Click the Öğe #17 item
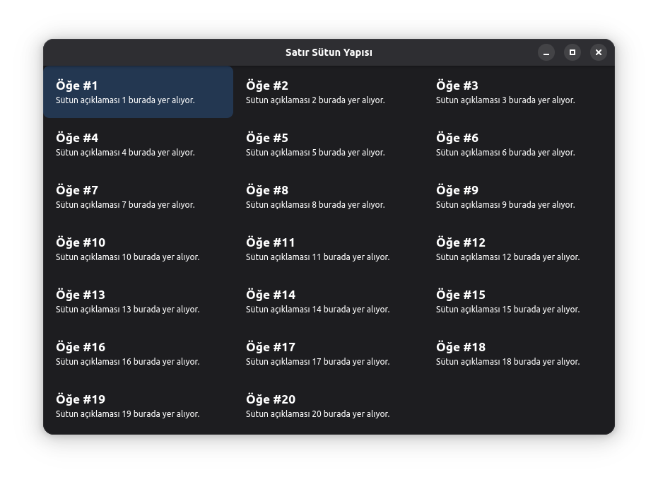658x482 pixels. tap(328, 354)
